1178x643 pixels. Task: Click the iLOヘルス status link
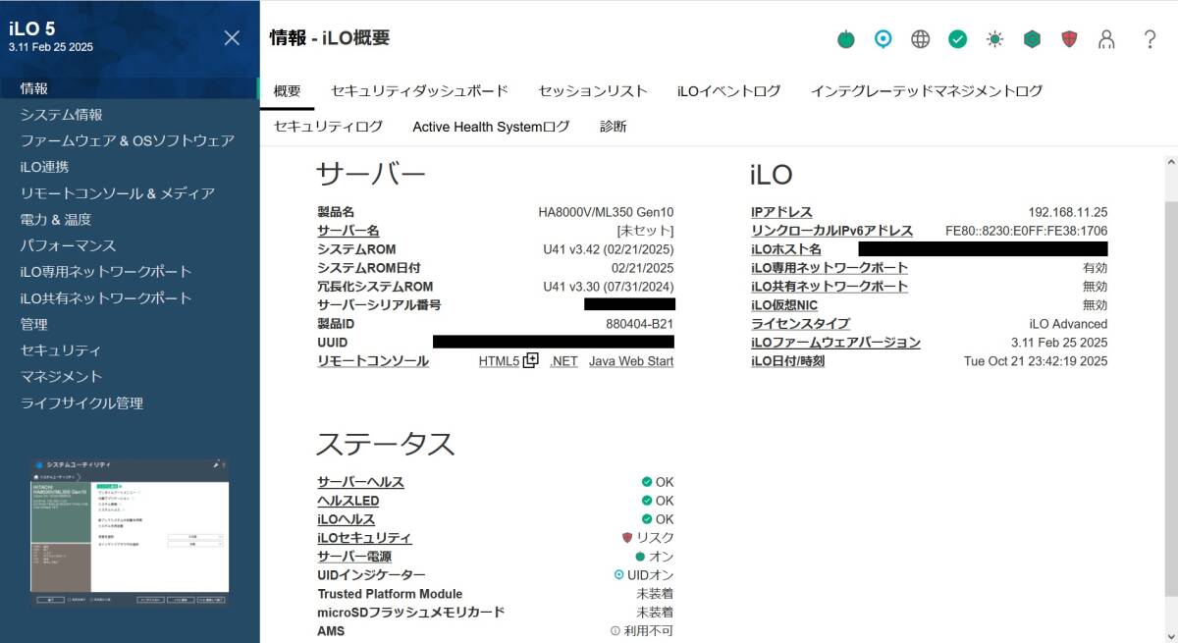(346, 519)
